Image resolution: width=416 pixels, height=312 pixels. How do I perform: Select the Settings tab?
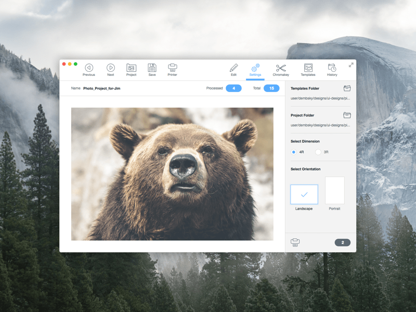(x=255, y=69)
